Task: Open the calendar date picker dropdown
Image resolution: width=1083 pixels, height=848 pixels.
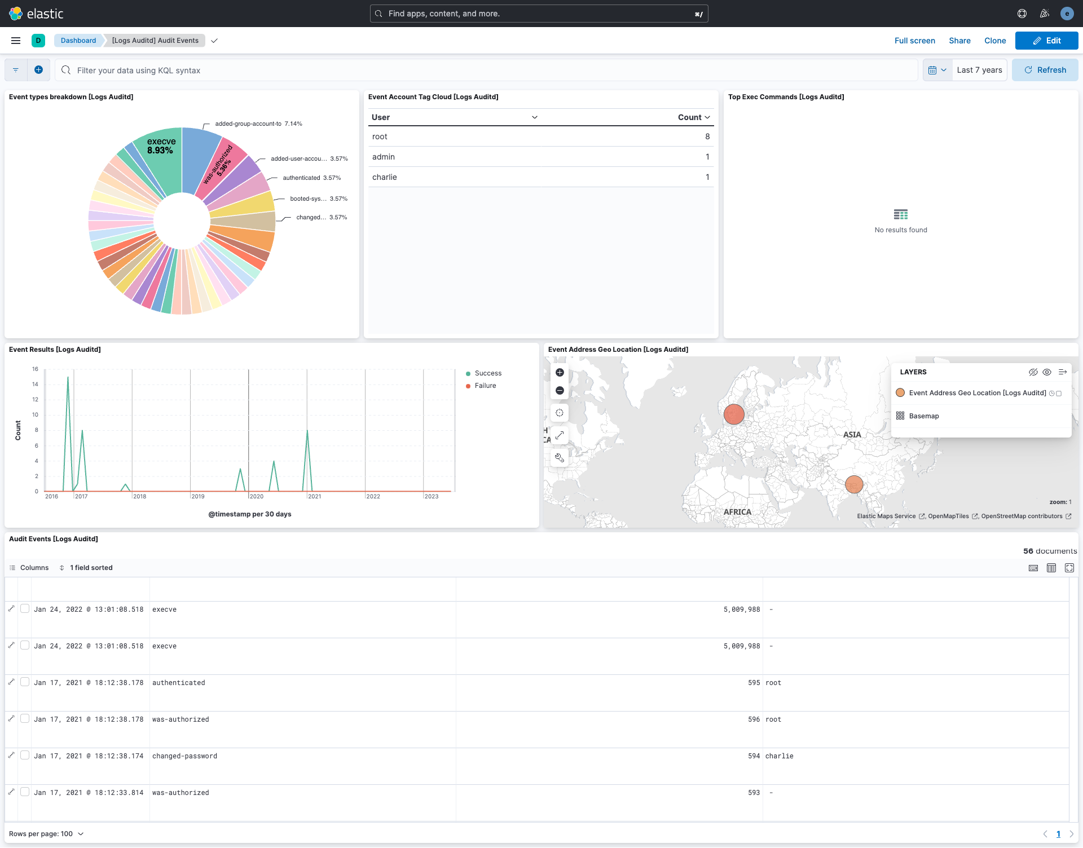Action: [937, 69]
